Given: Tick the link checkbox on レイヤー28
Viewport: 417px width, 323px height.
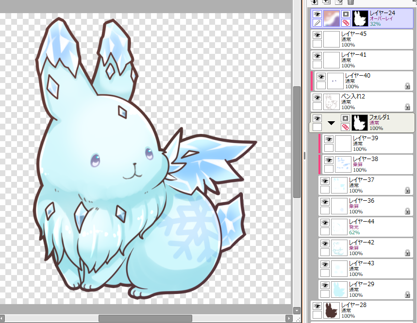Looking at the screenshot, I should (x=317, y=315).
